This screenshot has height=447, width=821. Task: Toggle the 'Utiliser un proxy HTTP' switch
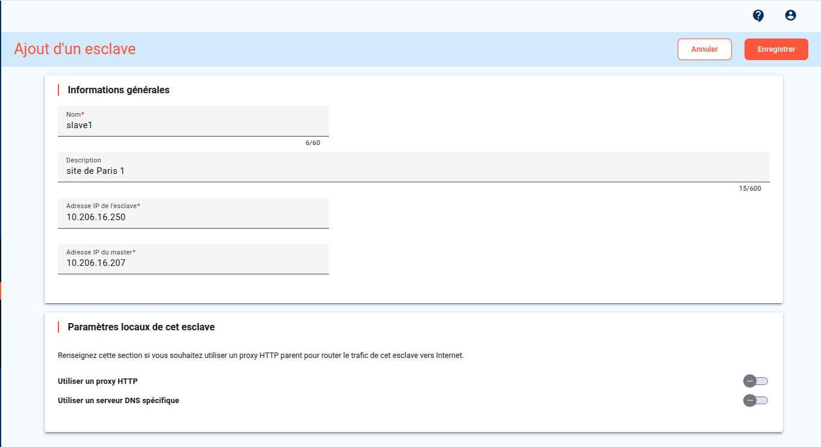pos(755,381)
